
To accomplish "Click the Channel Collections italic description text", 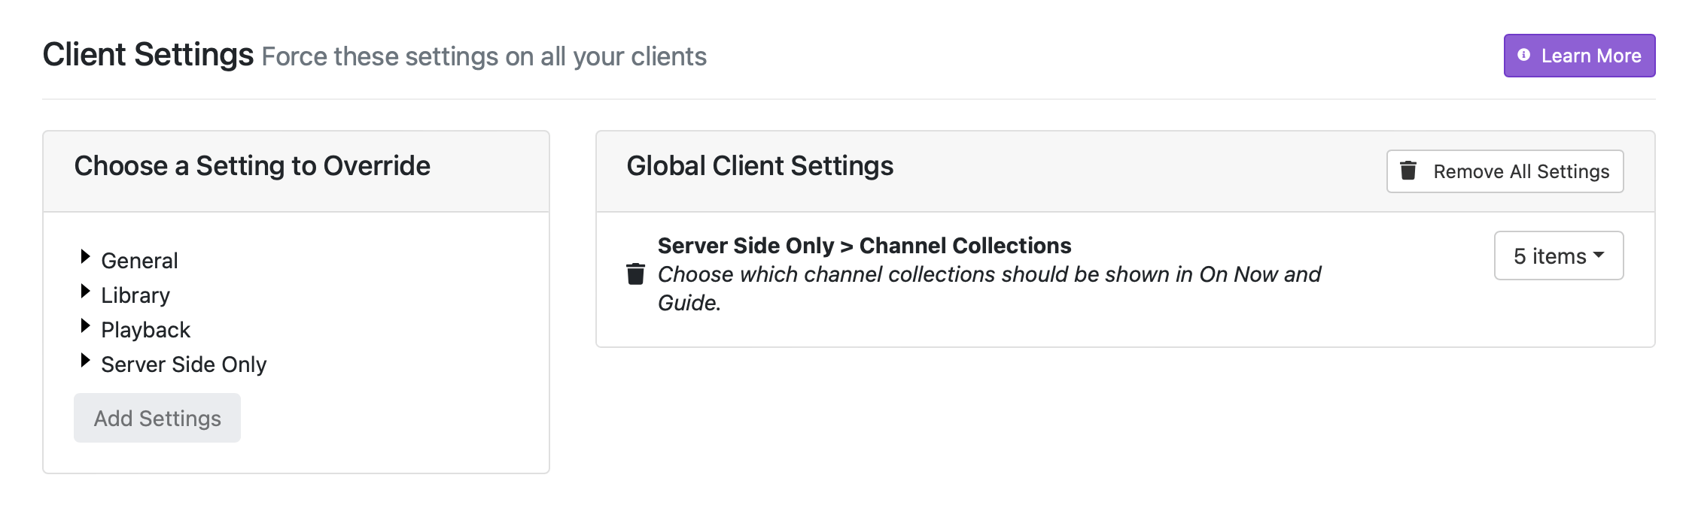I will (988, 275).
